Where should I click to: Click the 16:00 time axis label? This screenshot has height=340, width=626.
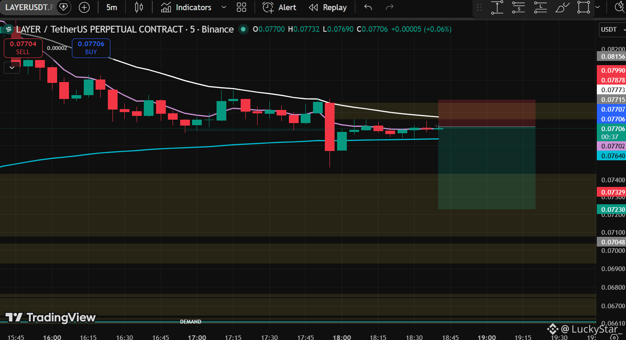pyautogui.click(x=52, y=337)
